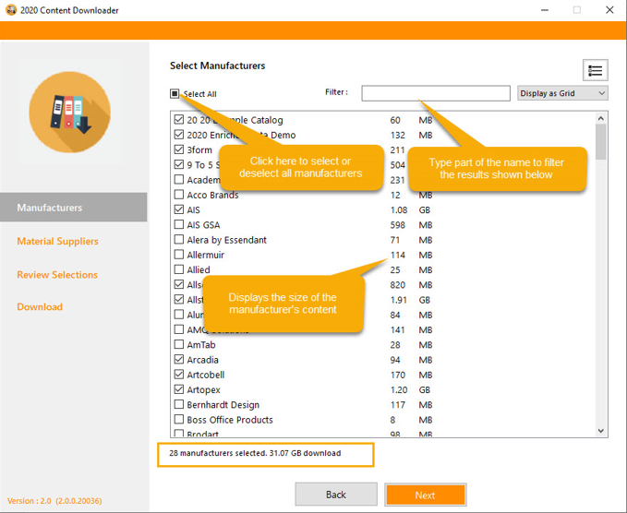627x513 pixels.
Task: Uncheck the AIS checkbox
Action: coord(179,209)
